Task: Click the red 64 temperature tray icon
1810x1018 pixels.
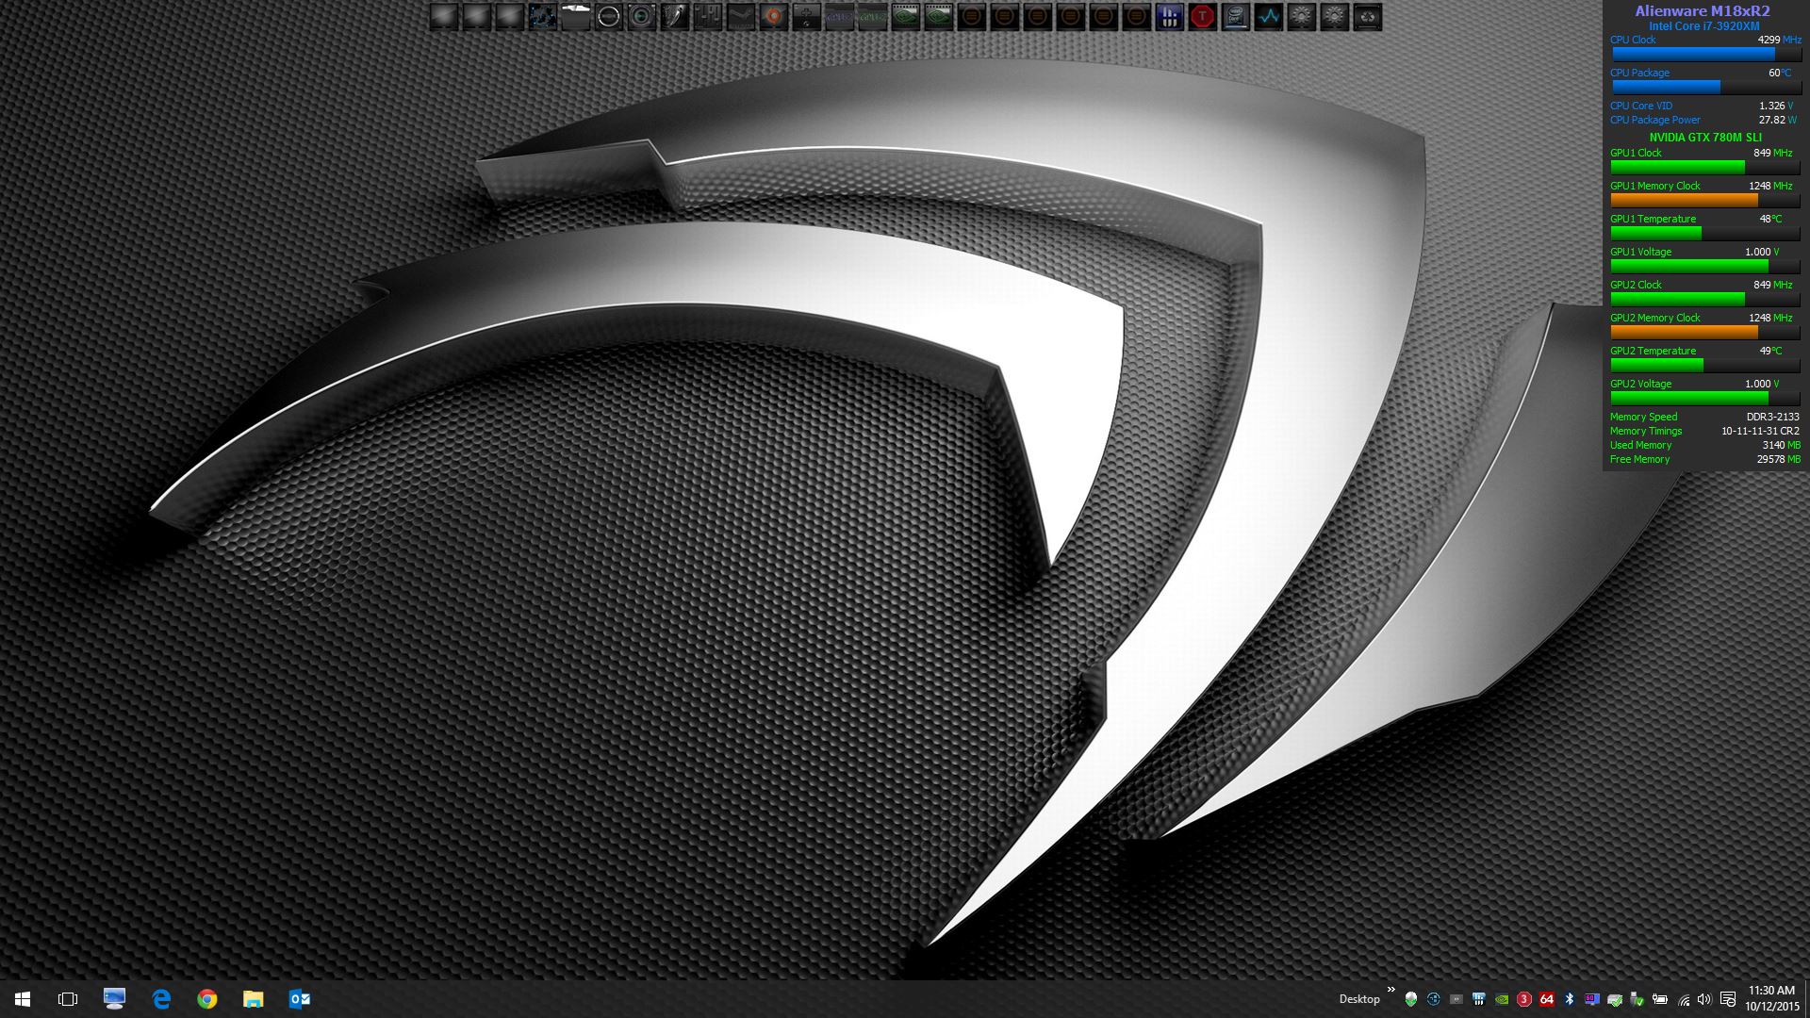Action: click(1547, 999)
